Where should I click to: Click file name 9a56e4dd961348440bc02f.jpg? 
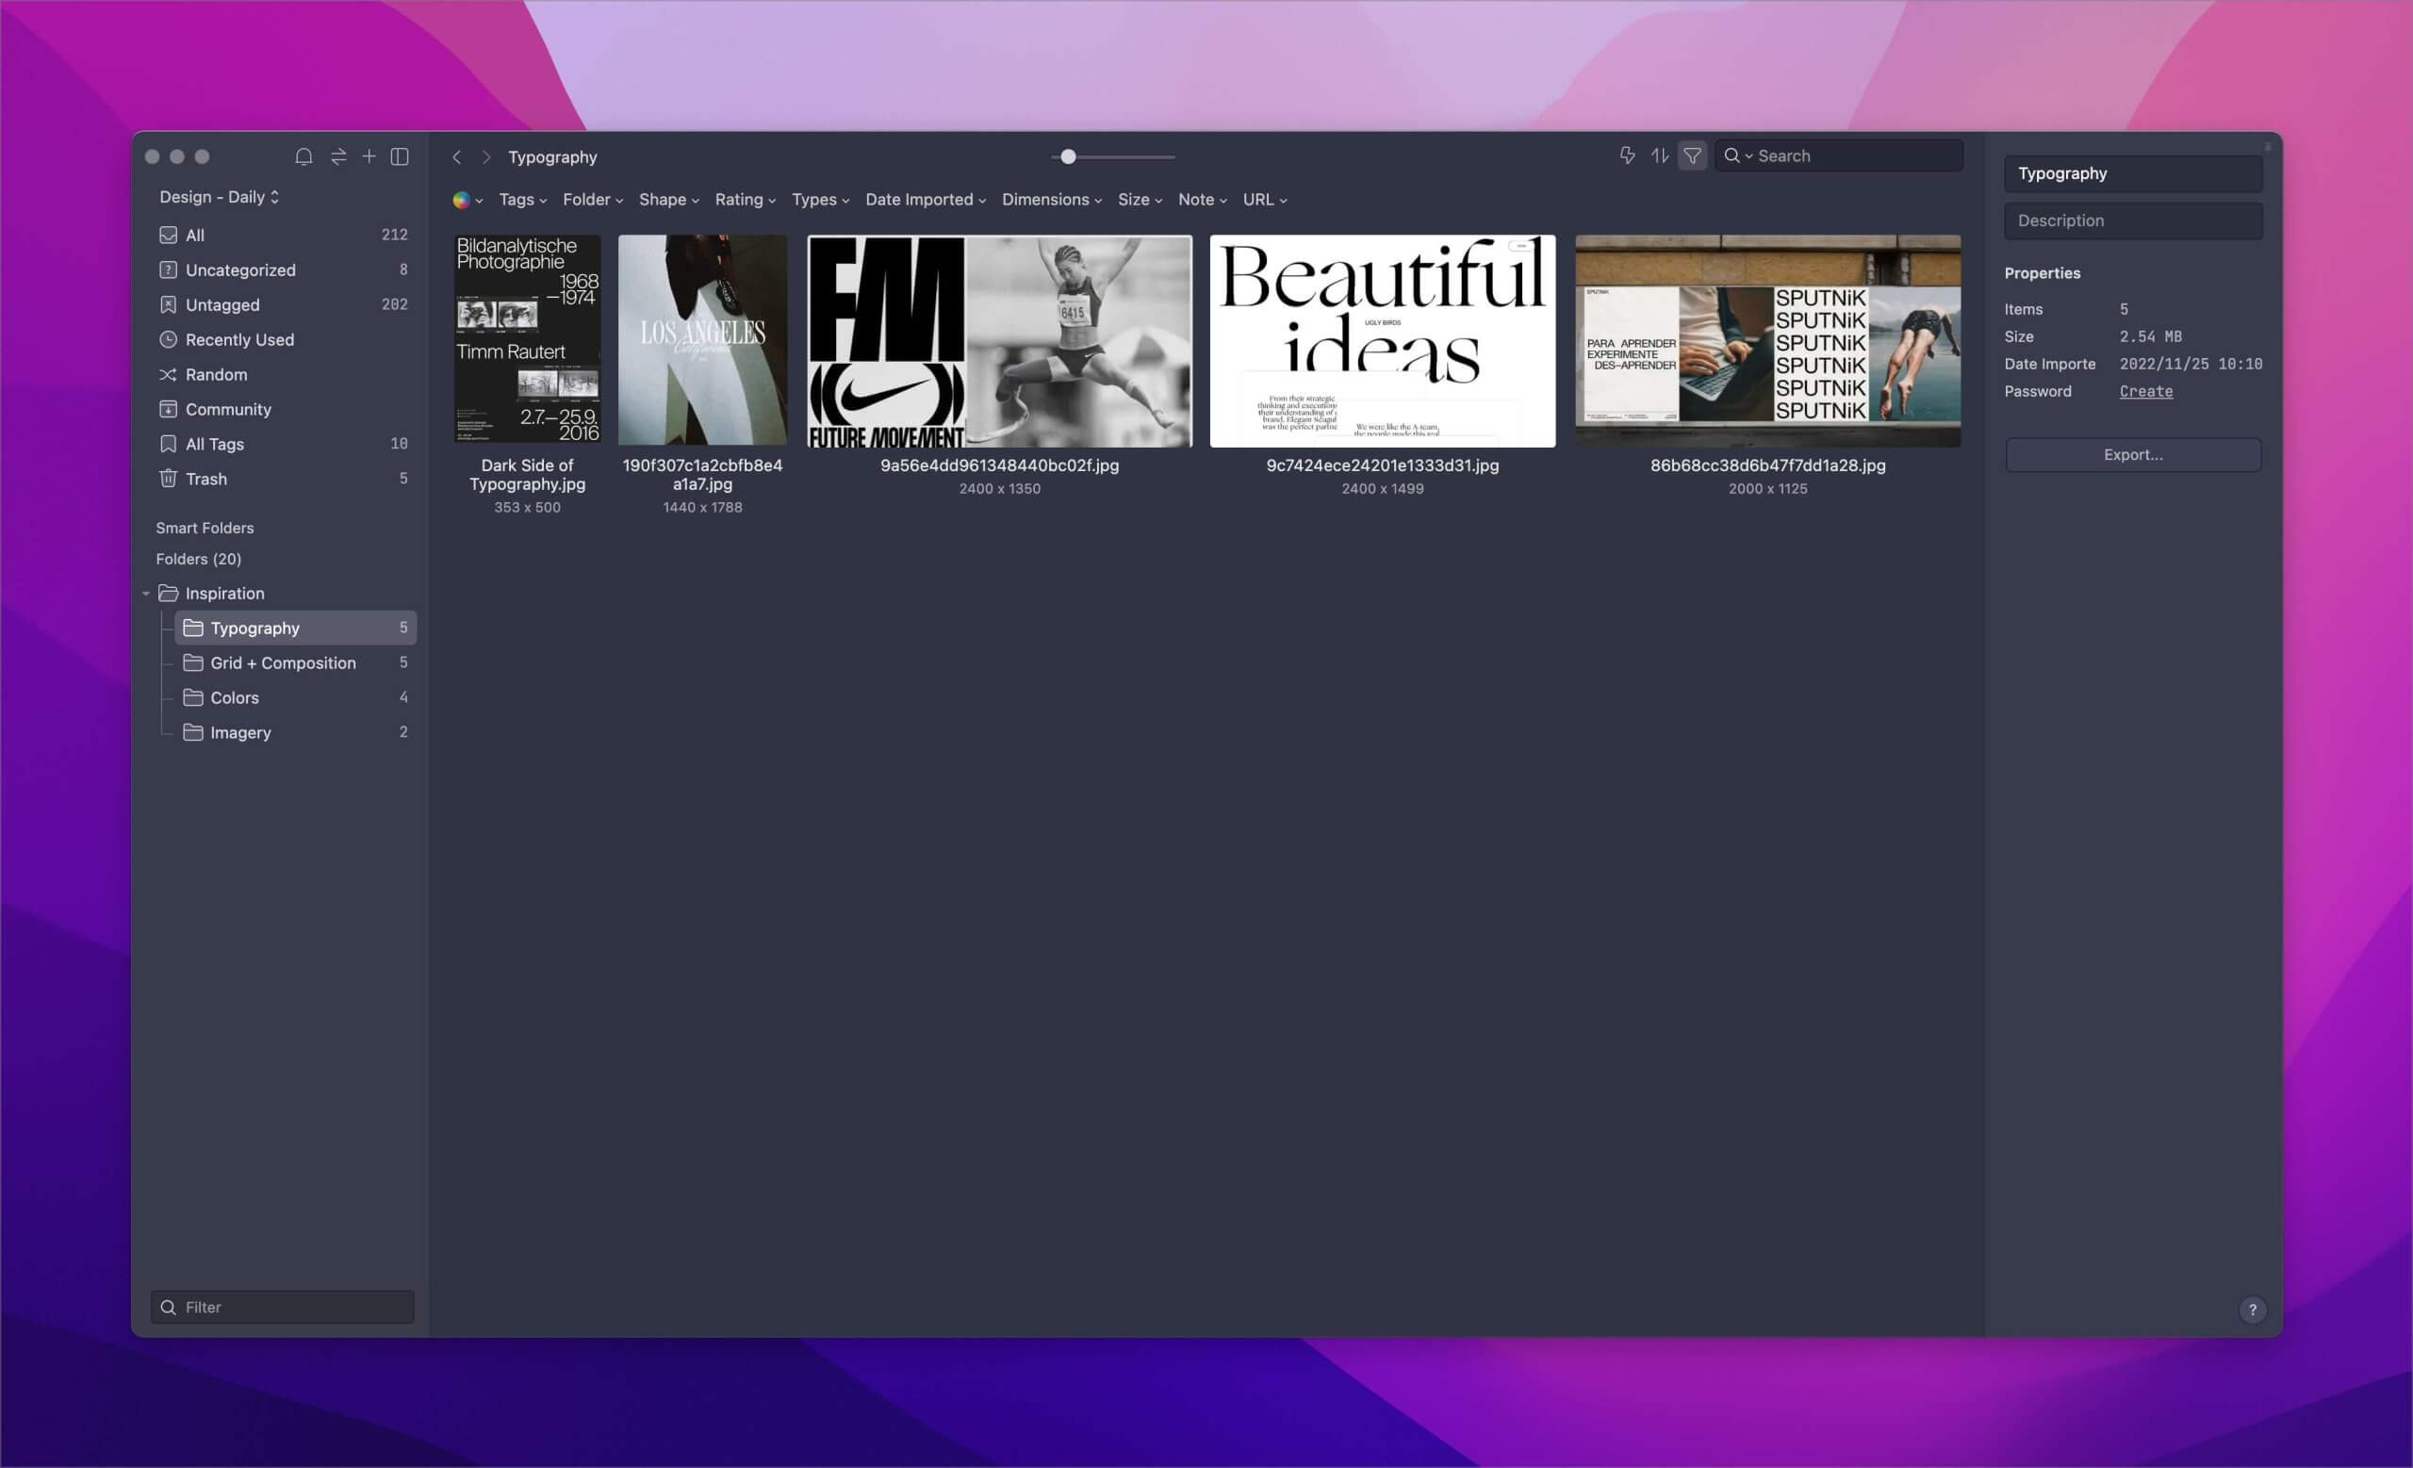click(x=999, y=465)
